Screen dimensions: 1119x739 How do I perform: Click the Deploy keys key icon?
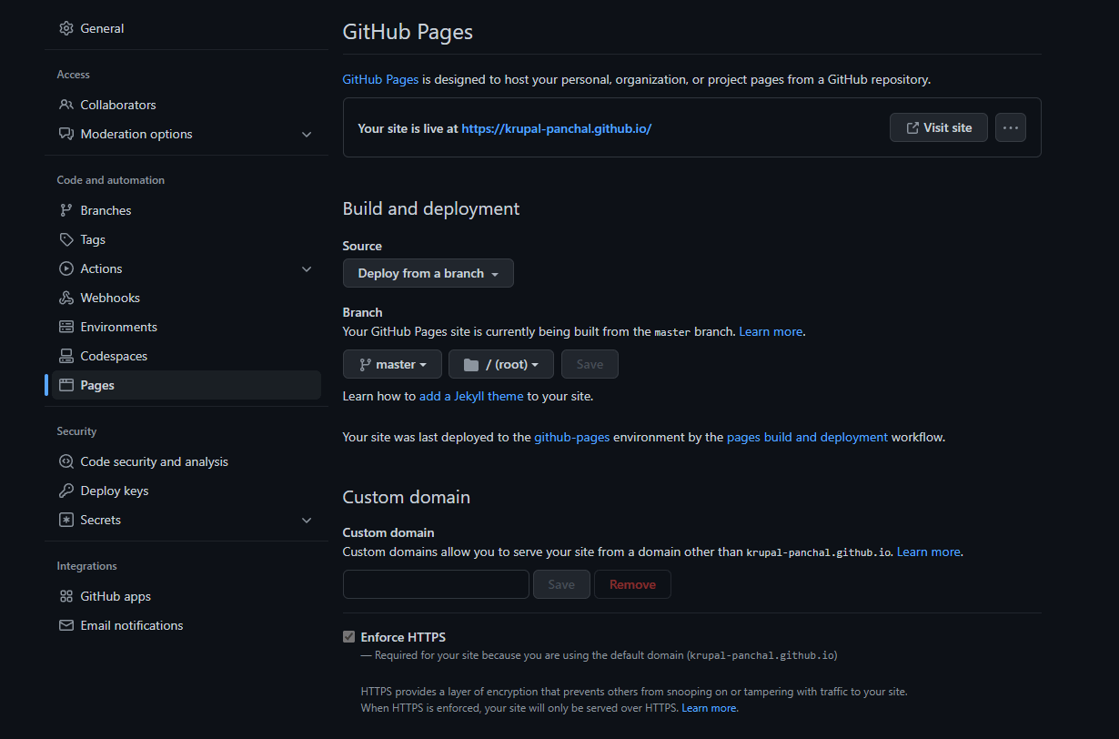tap(66, 491)
